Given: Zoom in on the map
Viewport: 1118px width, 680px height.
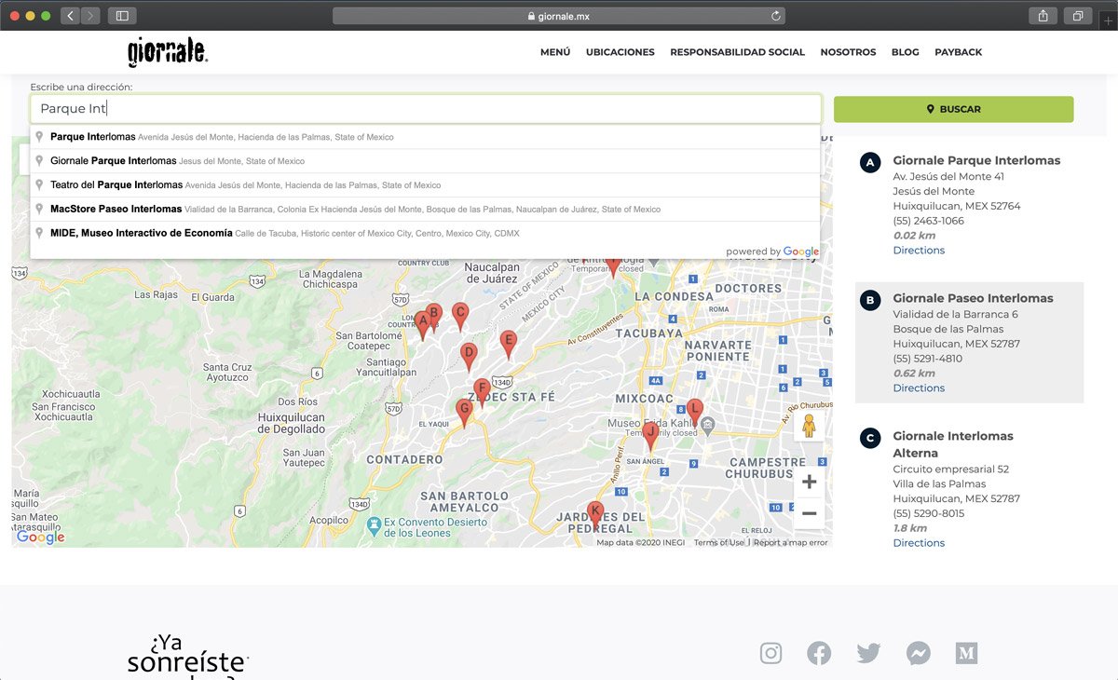Looking at the screenshot, I should [809, 482].
